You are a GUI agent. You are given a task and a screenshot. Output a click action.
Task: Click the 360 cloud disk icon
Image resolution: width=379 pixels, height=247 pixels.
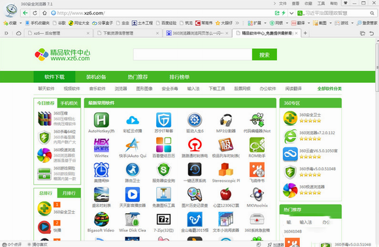(290, 154)
